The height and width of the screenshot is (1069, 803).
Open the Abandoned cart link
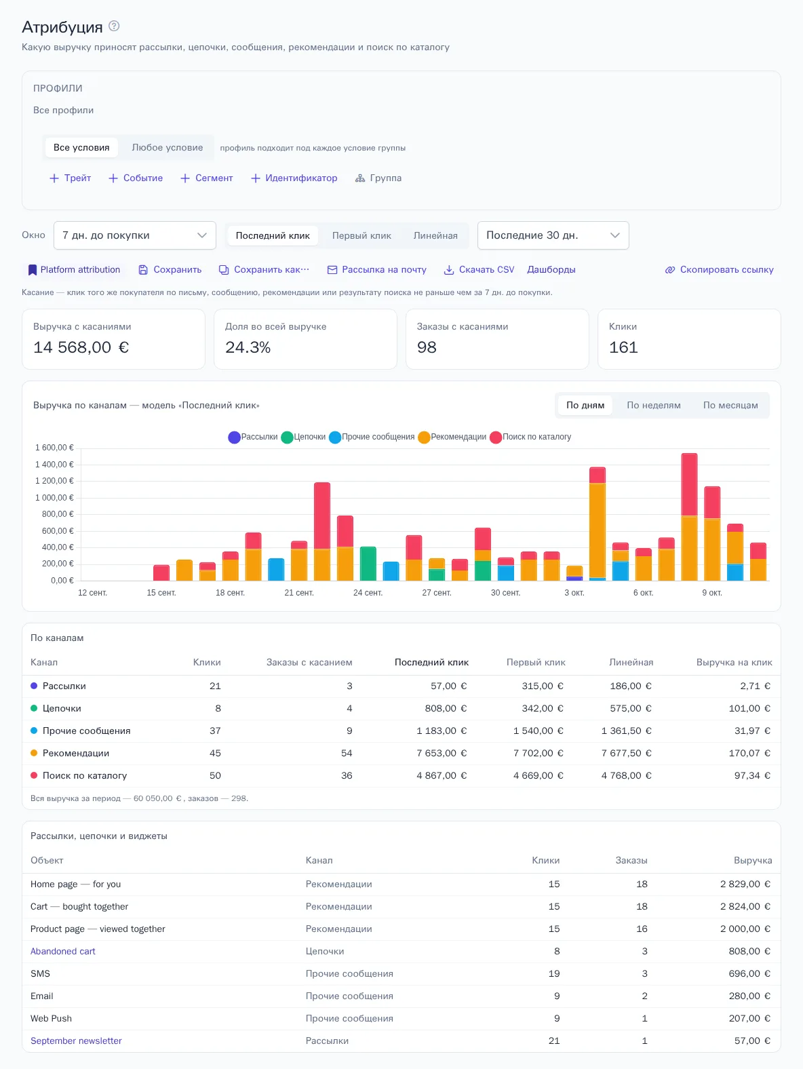[x=63, y=952]
